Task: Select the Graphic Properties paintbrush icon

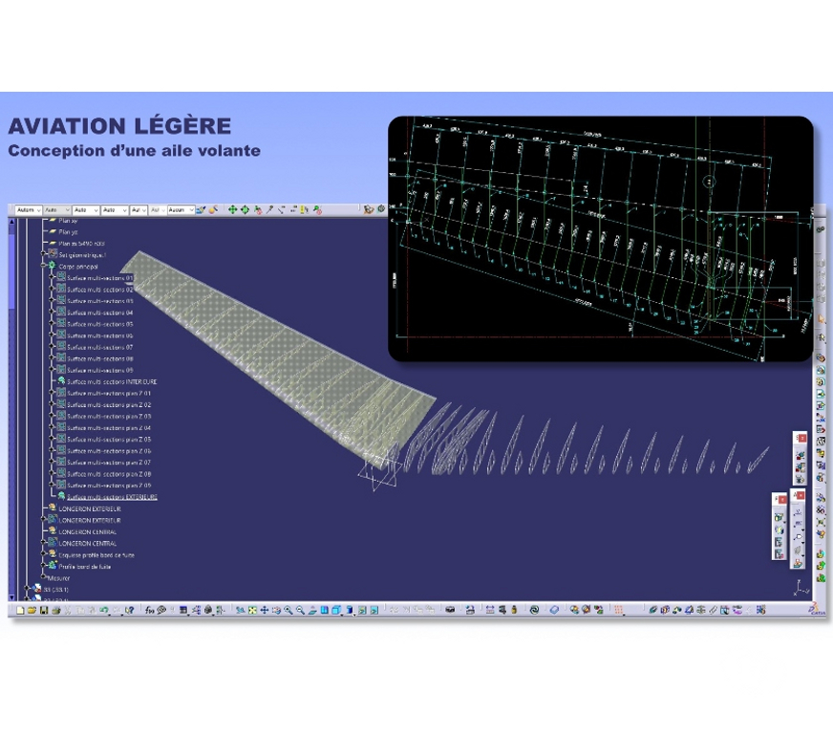Action: pos(201,210)
